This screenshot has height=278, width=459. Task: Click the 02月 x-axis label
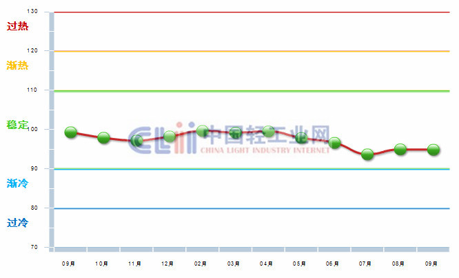tap(201, 264)
